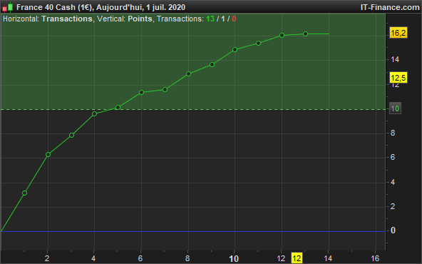The width and height of the screenshot is (422, 264).
Task: Click the 'Transactions' horizontal axis setting
Action: 67,19
